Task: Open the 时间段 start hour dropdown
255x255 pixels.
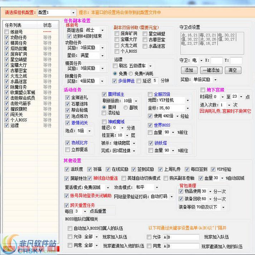Action: coord(219,97)
